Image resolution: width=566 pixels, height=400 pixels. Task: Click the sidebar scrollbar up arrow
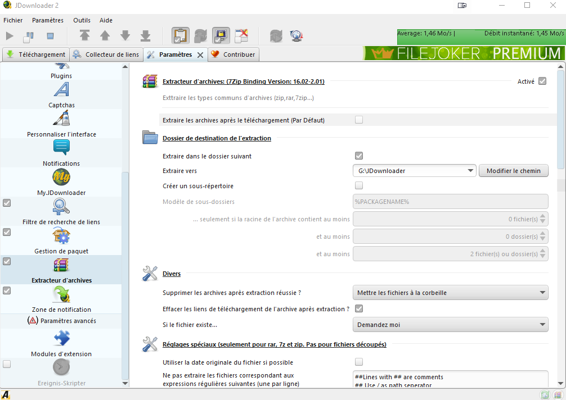coord(125,67)
